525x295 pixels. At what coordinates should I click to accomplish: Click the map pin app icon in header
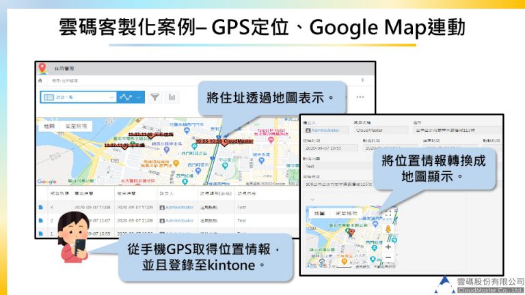(42, 68)
